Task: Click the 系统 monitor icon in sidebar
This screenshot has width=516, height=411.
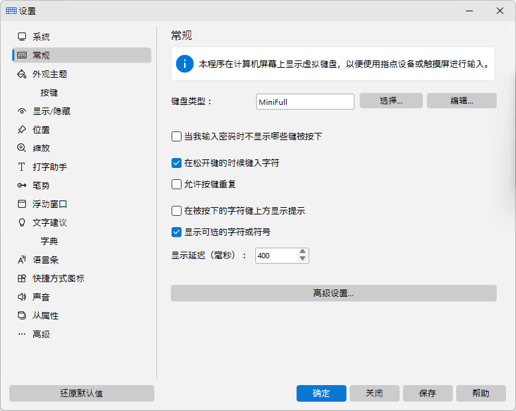Action: 22,37
